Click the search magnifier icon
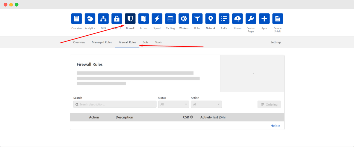Viewport: 354px width, 147px height. (77, 104)
